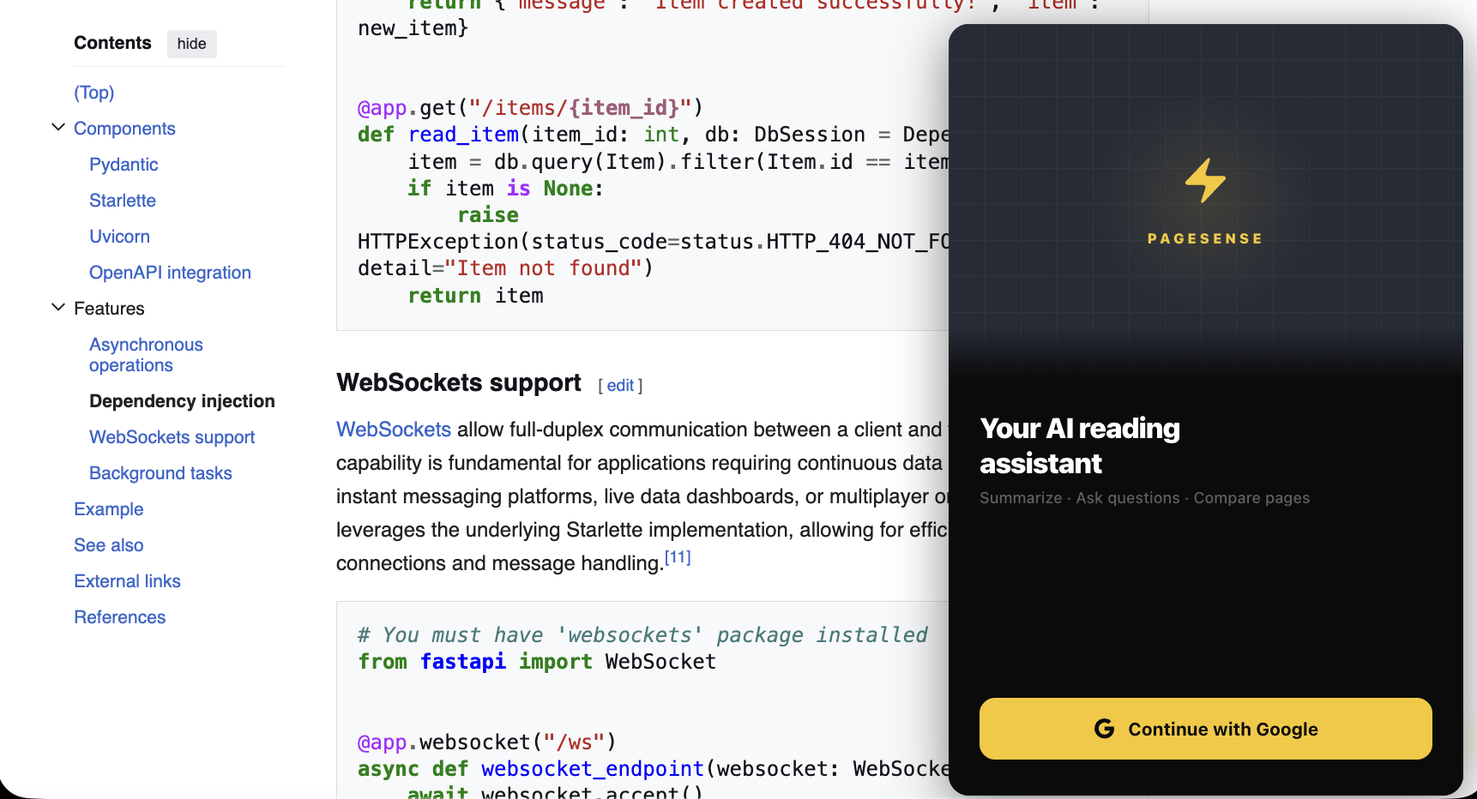This screenshot has height=799, width=1477.
Task: Jump to Background tasks section
Action: coord(160,473)
